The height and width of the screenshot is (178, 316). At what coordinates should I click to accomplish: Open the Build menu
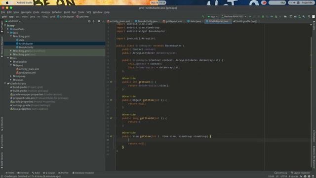click(67, 12)
